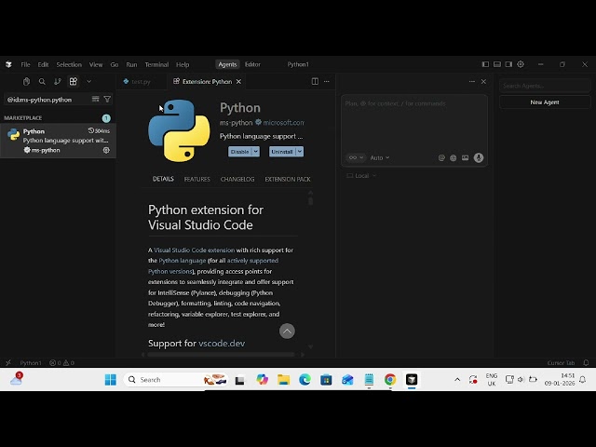Clear extensions search results icon

[x=95, y=100]
